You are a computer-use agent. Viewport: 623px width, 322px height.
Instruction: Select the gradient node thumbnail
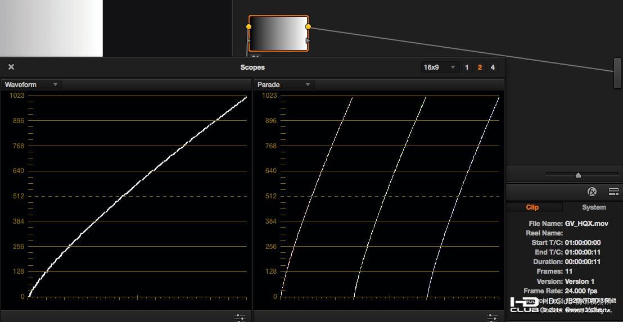278,34
